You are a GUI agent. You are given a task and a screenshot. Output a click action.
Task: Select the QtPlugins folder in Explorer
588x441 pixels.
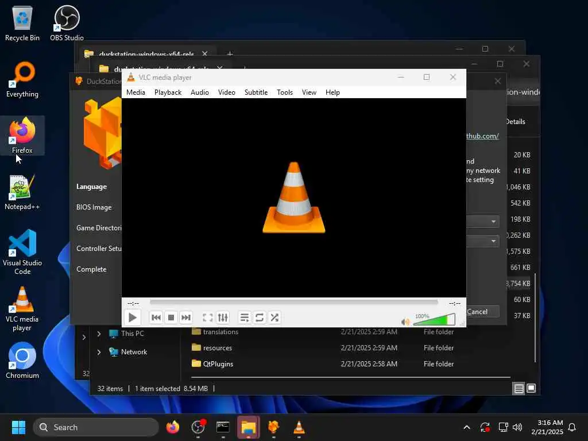[218, 363]
